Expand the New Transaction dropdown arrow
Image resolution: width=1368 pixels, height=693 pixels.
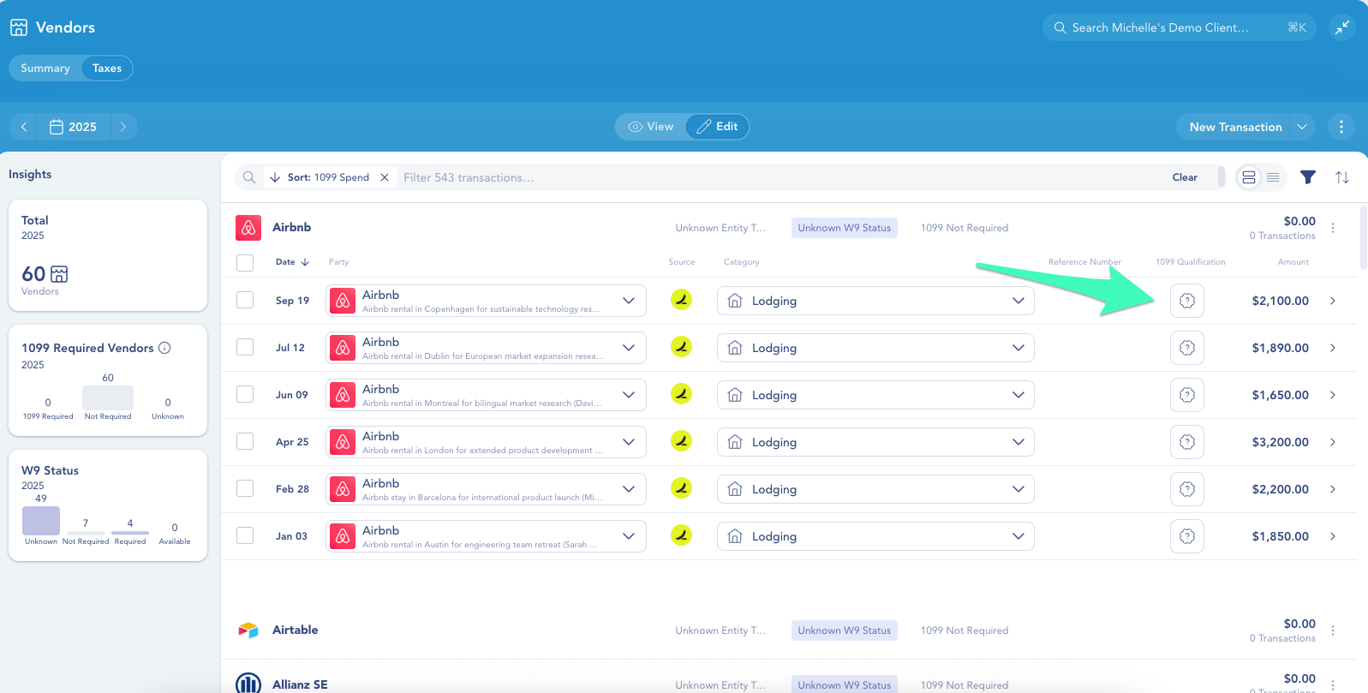(x=1302, y=127)
